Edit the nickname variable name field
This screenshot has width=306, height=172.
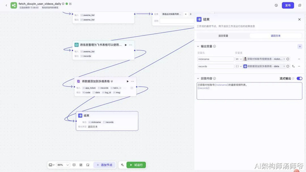(x=216, y=59)
